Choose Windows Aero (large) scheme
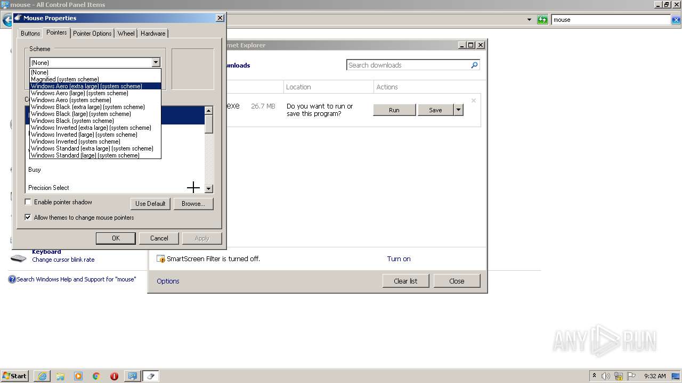Image resolution: width=682 pixels, height=383 pixels. [95, 93]
